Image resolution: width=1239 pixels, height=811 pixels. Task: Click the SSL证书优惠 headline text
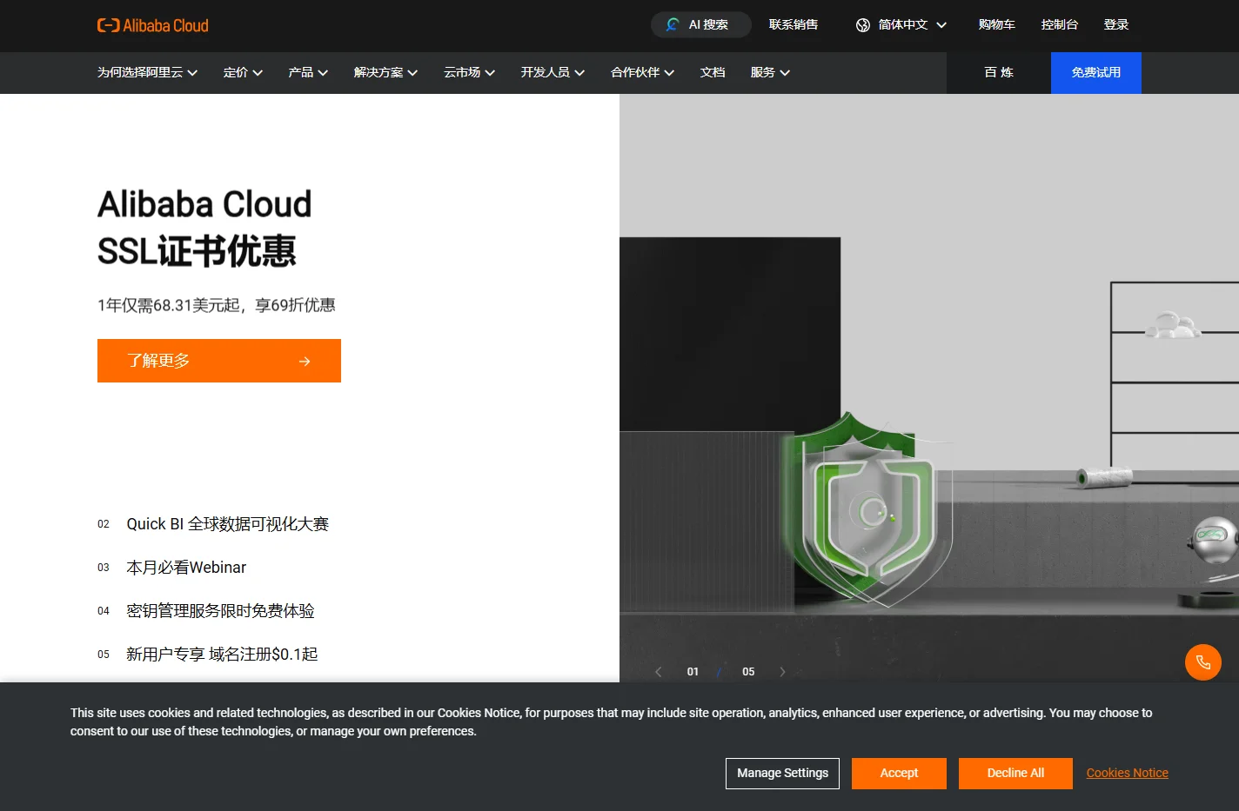[197, 251]
